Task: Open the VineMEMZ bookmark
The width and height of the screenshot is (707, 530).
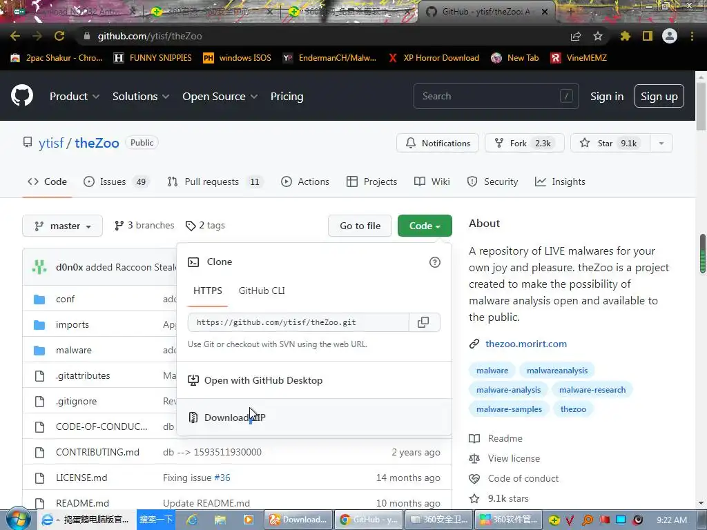Action: [x=579, y=58]
